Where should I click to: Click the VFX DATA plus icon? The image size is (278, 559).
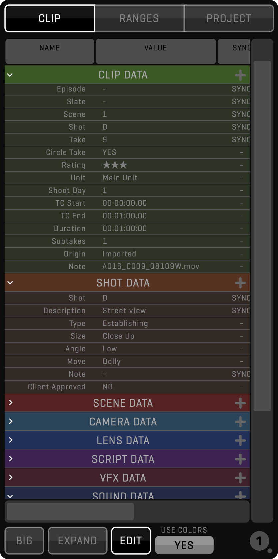coord(240,478)
